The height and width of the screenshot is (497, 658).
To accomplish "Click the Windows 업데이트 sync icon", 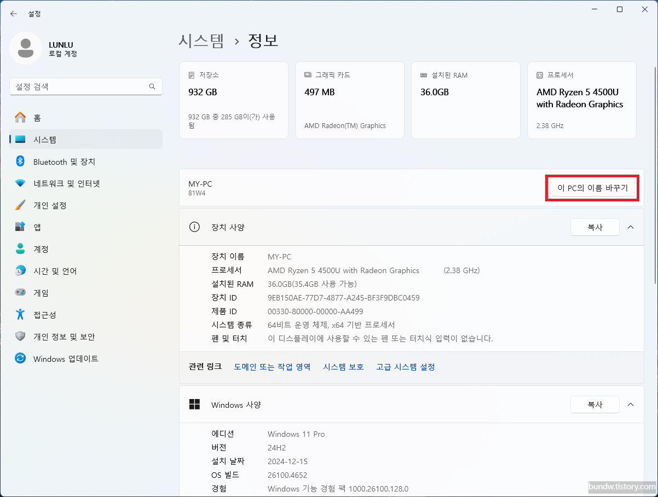I will coord(20,359).
